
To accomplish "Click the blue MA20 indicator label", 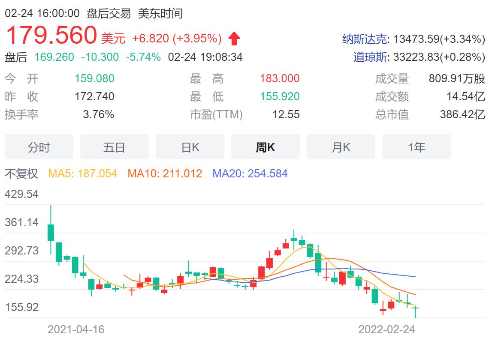I will pos(250,173).
